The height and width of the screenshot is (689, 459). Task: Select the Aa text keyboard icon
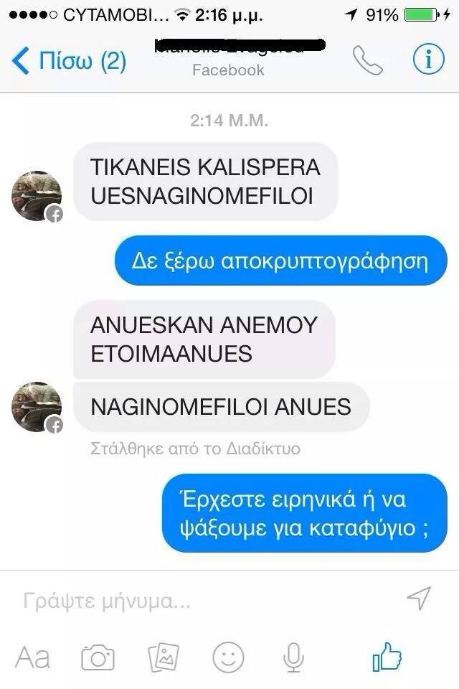point(32,658)
